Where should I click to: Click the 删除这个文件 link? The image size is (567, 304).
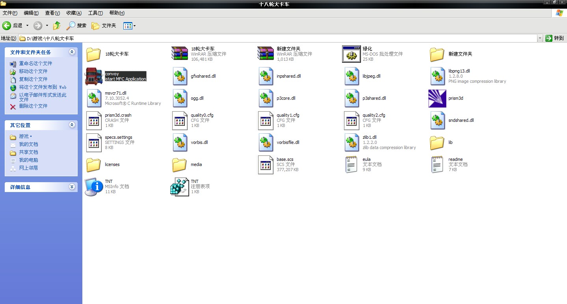tap(33, 106)
